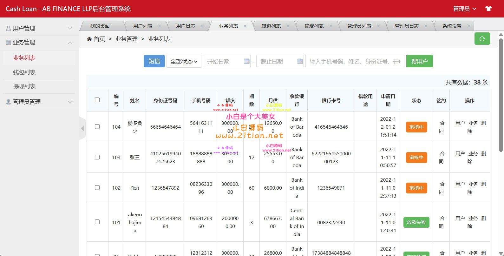Switch to the 用户列表 tab
The width and height of the screenshot is (504, 256).
coord(143,26)
